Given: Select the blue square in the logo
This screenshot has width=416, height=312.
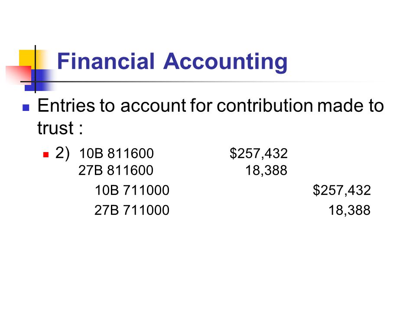Looking at the screenshot, I should coord(39,80).
